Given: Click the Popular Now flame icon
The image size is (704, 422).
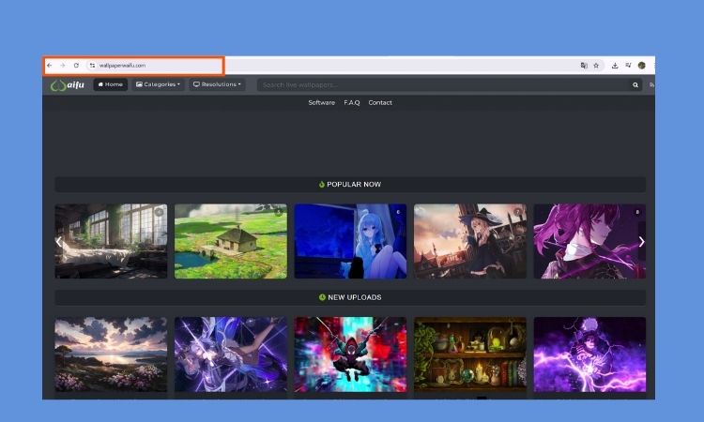Looking at the screenshot, I should pyautogui.click(x=321, y=185).
